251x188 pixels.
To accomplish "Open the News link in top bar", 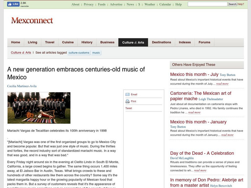I will [x=130, y=4].
